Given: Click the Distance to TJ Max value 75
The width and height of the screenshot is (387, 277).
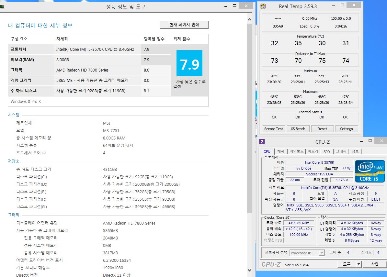Looking at the screenshot, I should click(322, 61).
